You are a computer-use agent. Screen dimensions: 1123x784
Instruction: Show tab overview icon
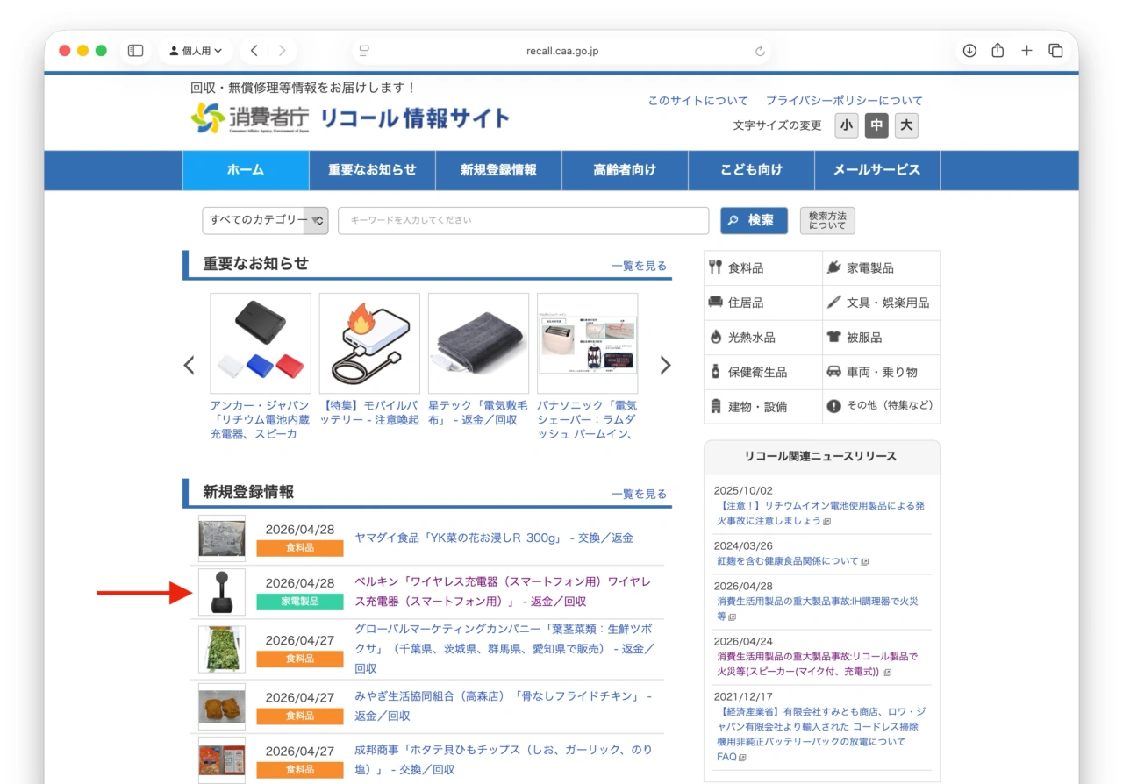point(1055,51)
